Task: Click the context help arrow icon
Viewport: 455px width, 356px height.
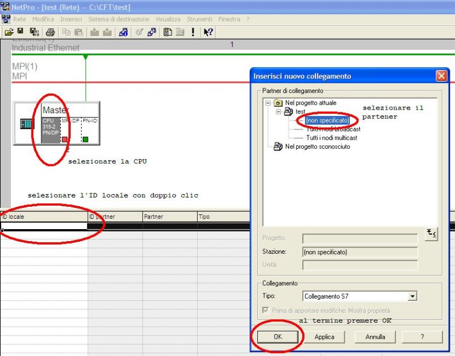Action: (x=208, y=32)
